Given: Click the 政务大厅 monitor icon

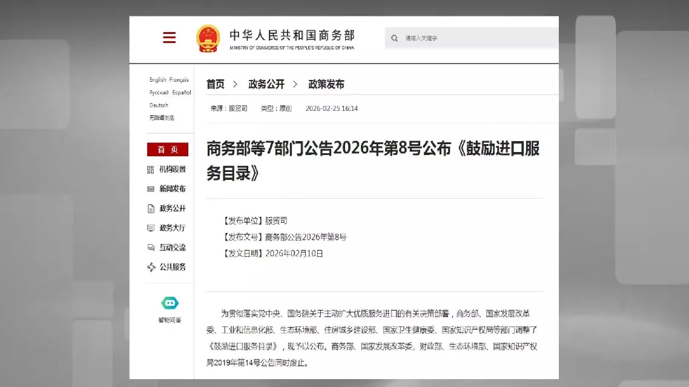Looking at the screenshot, I should 151,228.
